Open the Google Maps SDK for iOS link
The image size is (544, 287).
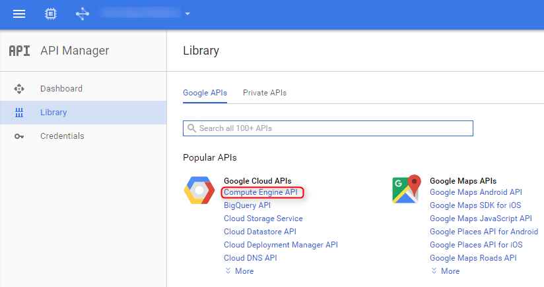coord(475,205)
